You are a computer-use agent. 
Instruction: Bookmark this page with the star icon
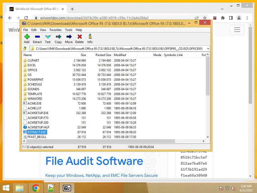pos(205,18)
